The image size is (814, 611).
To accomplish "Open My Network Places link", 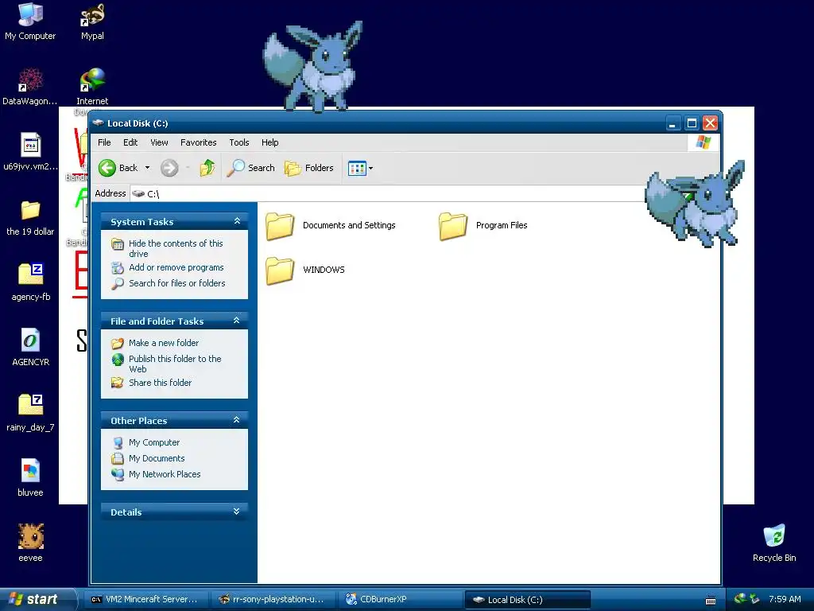I will pos(165,474).
